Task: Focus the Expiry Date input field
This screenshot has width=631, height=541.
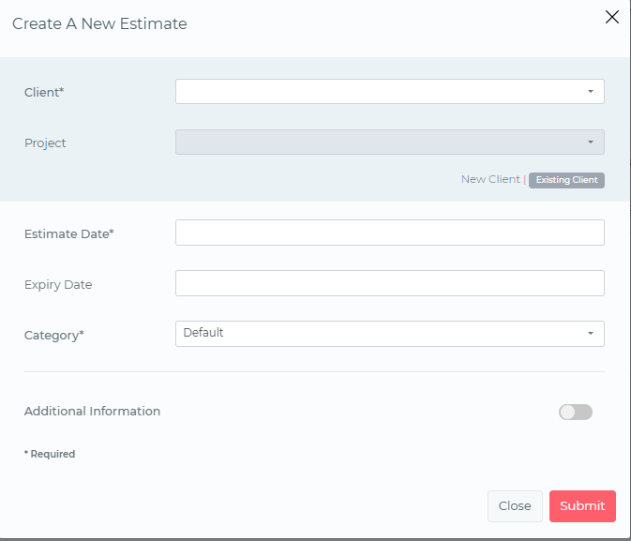Action: click(389, 283)
